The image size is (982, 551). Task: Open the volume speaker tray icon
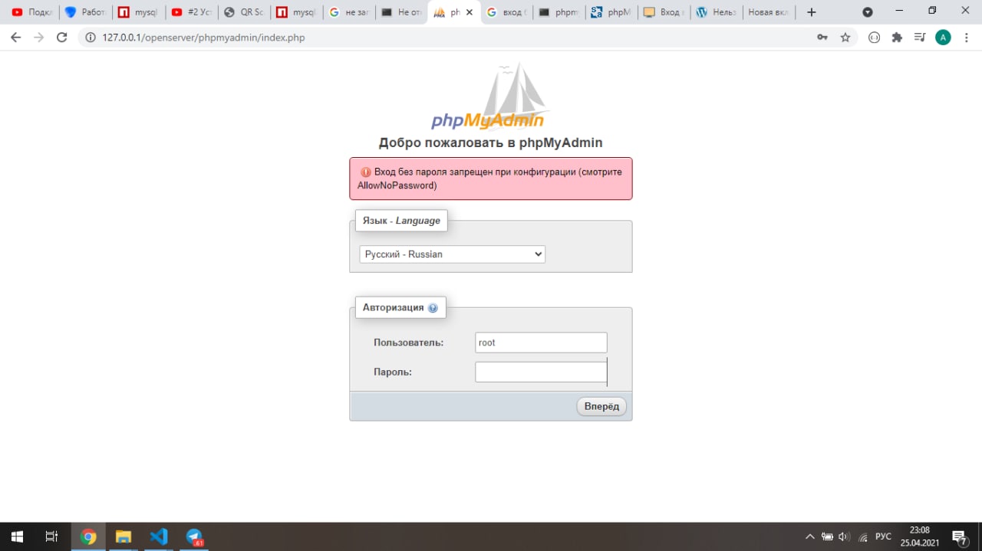845,536
